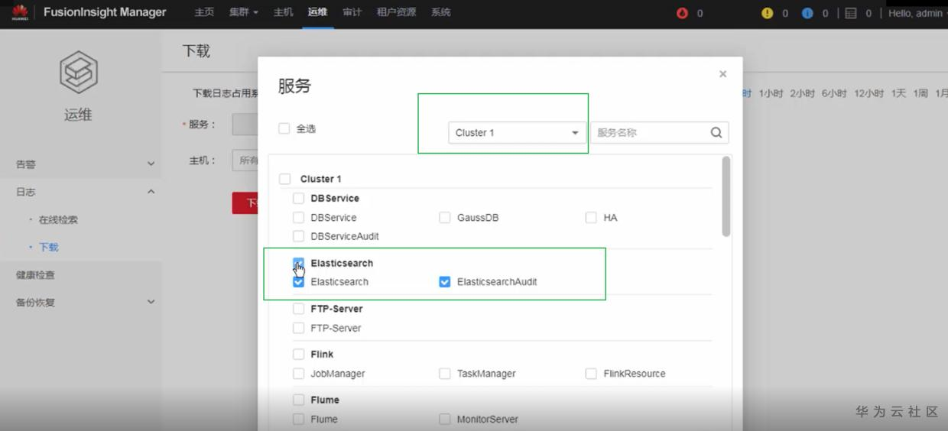Click the Huawei logo icon
Viewport: 948px width, 431px height.
tap(20, 13)
